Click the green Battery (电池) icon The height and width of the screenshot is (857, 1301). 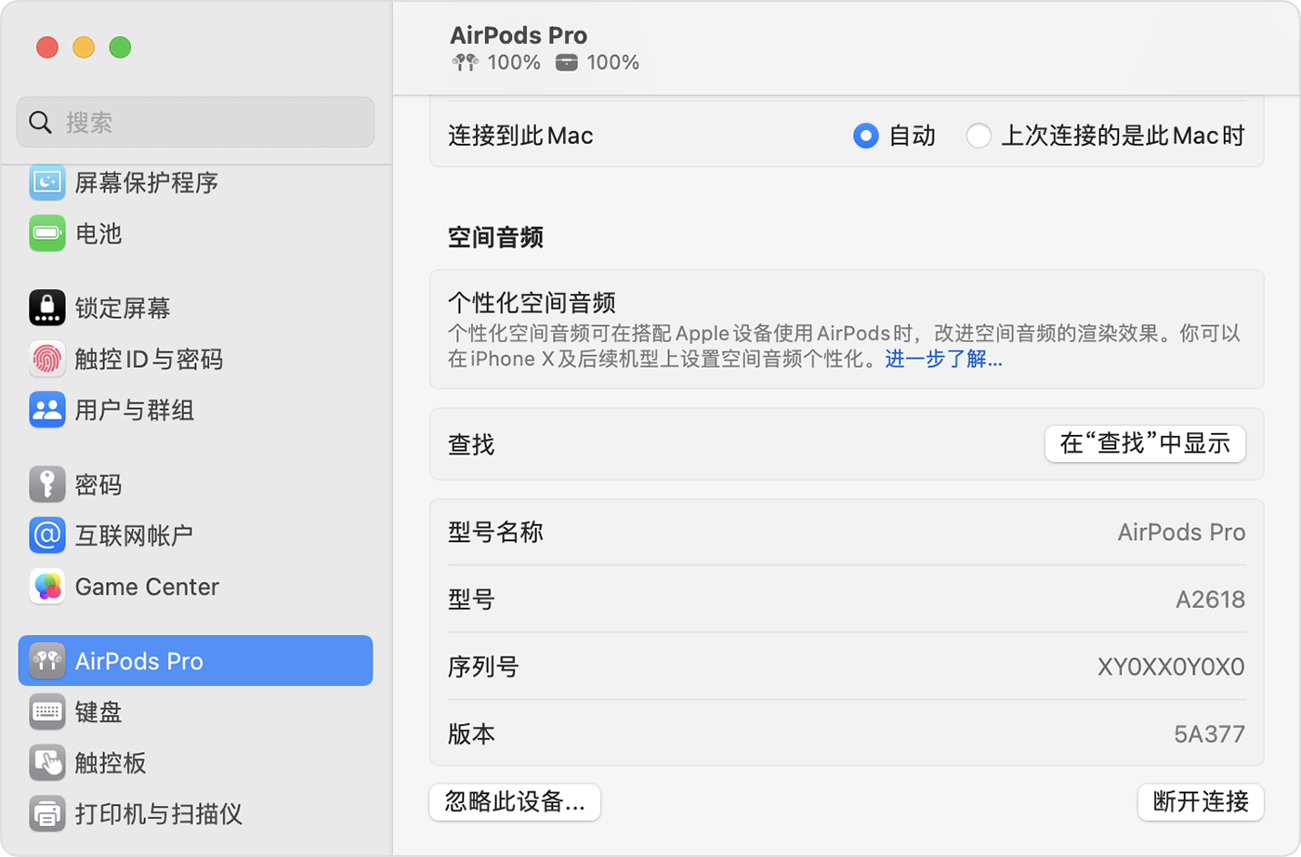(47, 233)
